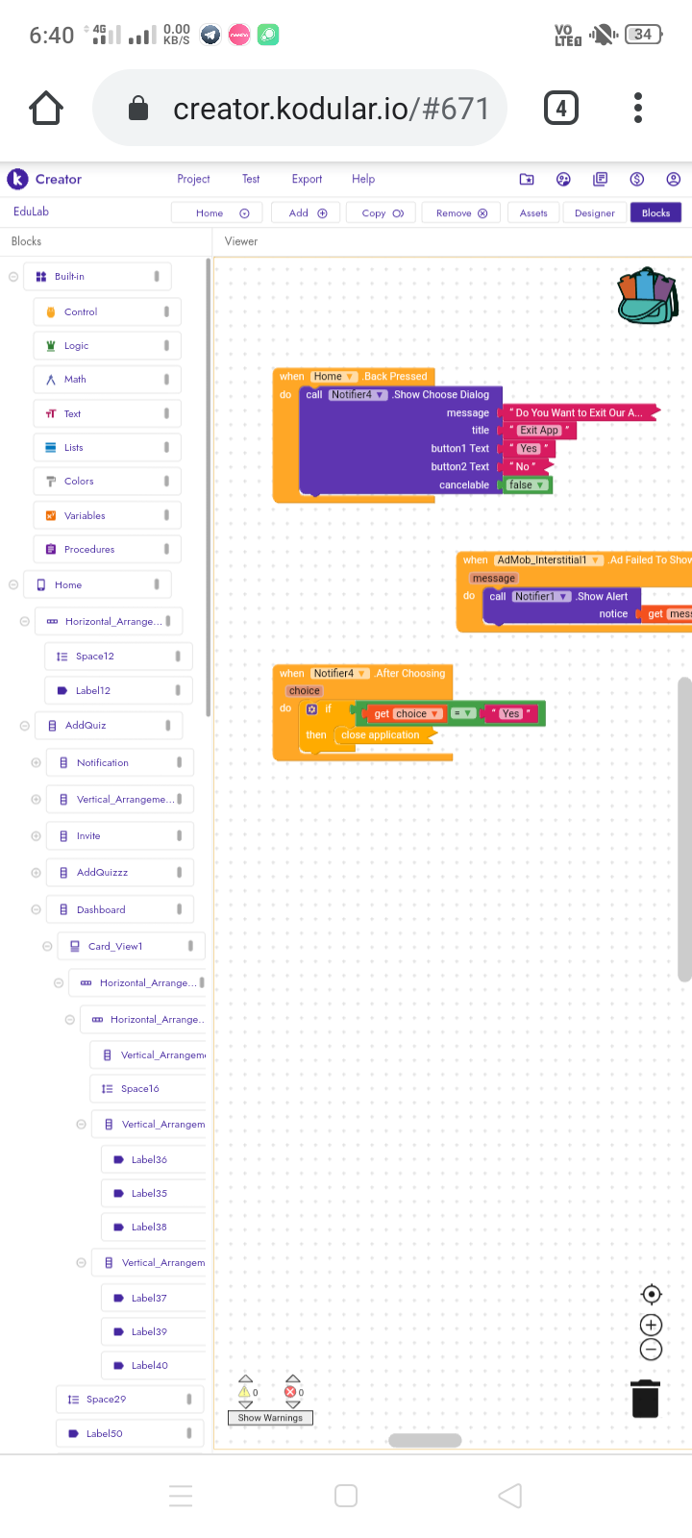Click the if block mutator gear icon

point(311,709)
